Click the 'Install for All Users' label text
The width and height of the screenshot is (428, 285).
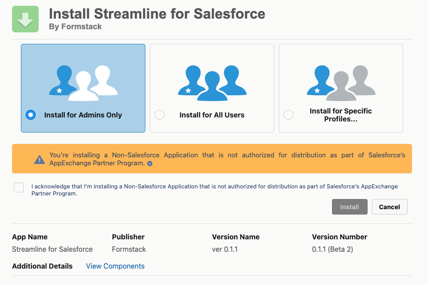pyautogui.click(x=212, y=115)
